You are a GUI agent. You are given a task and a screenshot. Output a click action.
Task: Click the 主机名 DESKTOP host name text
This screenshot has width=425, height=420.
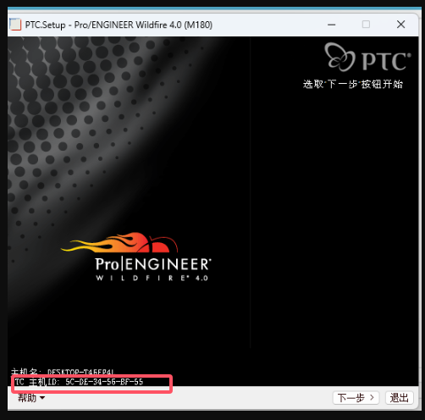click(x=63, y=372)
